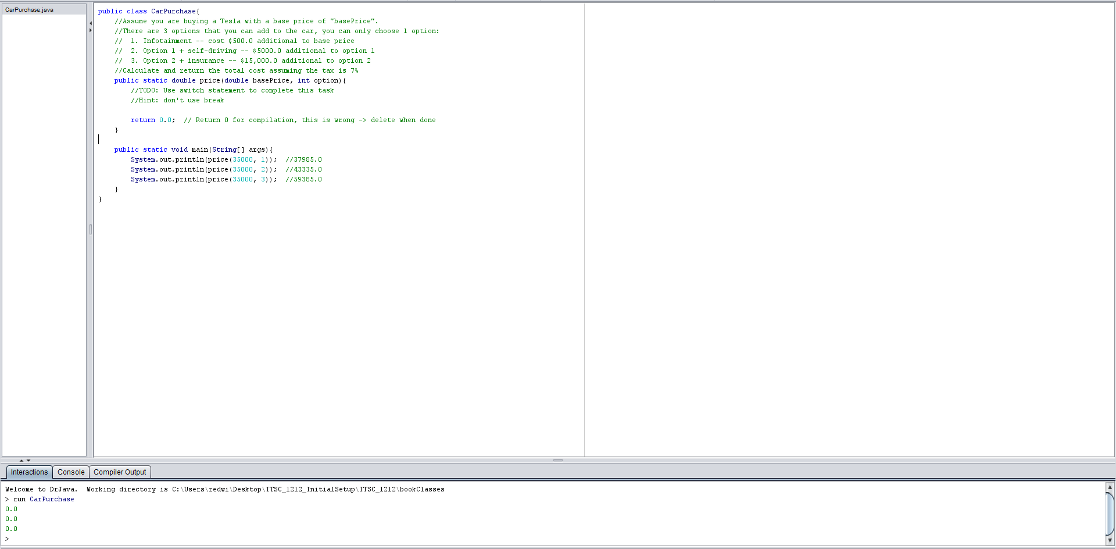Viewport: 1116px width, 549px height.
Task: Click the '1. Infotainment' comment line
Action: (x=234, y=41)
